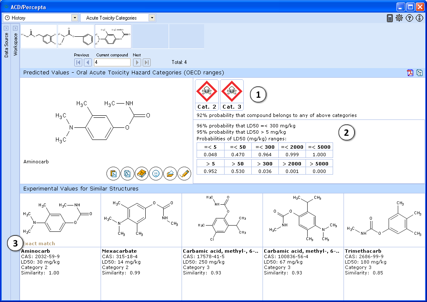Screen dimensions: 427x302
Task: Click the large Aminocarb structure drawing
Action: 103,121
